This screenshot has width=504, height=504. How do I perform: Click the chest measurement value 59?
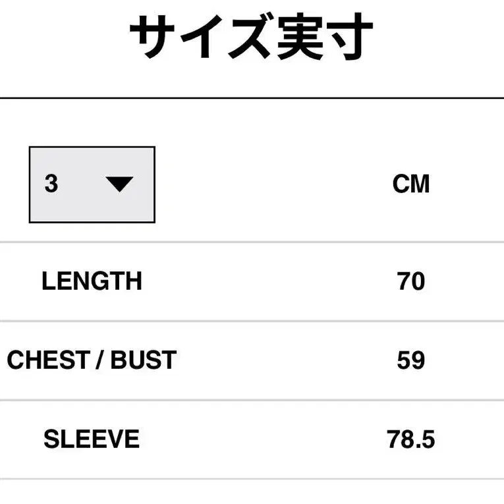tap(410, 360)
